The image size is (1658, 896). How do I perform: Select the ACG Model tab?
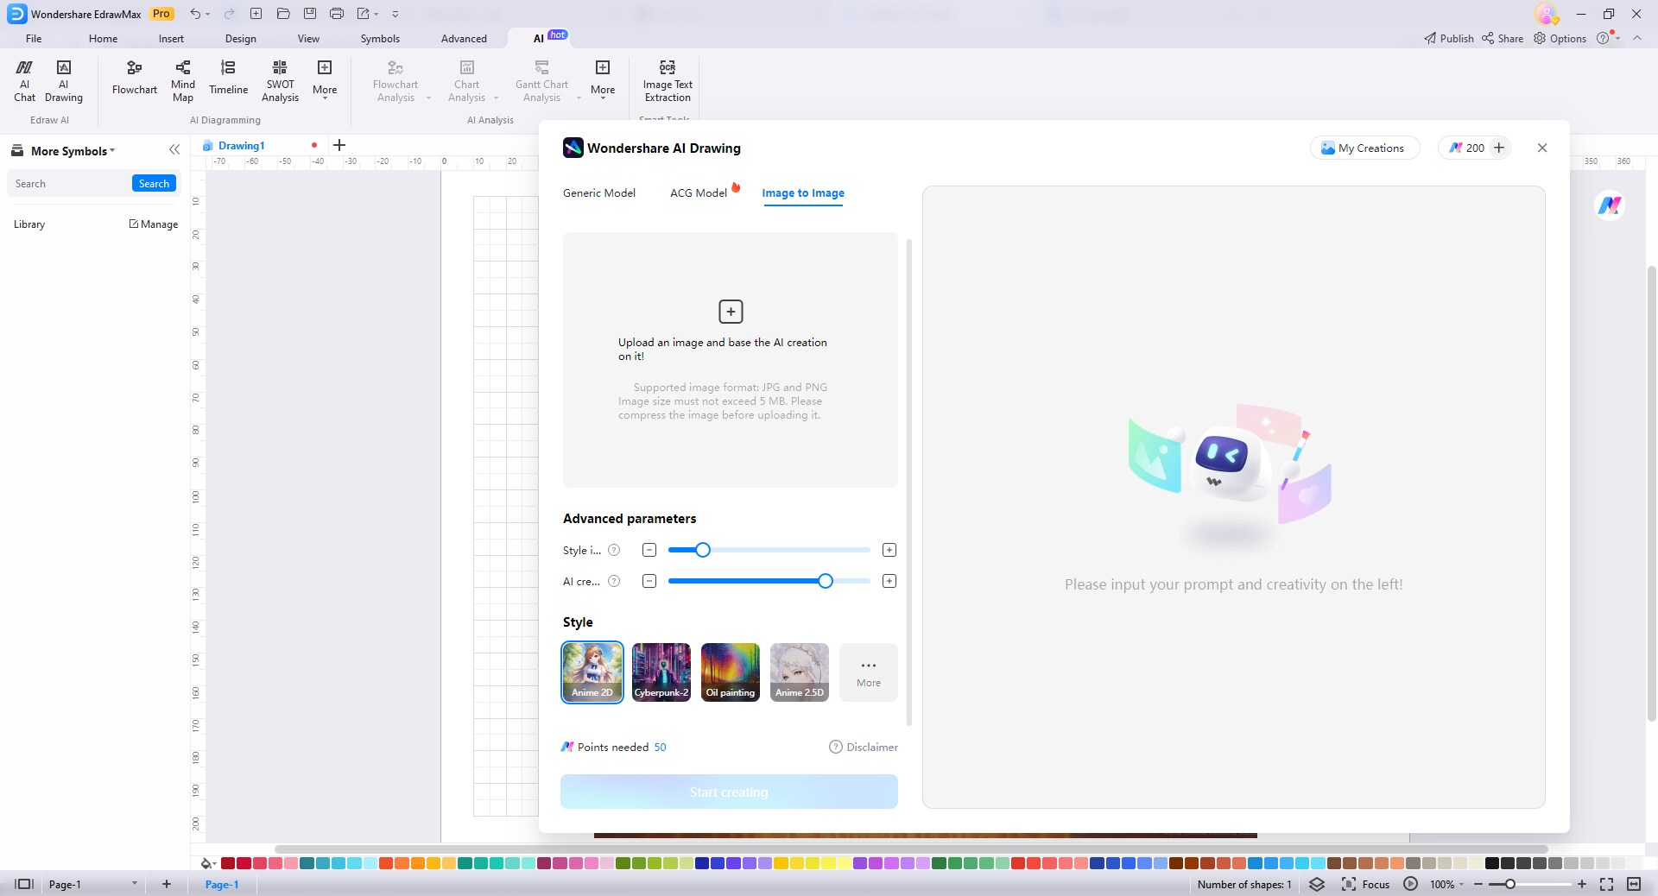click(x=699, y=192)
